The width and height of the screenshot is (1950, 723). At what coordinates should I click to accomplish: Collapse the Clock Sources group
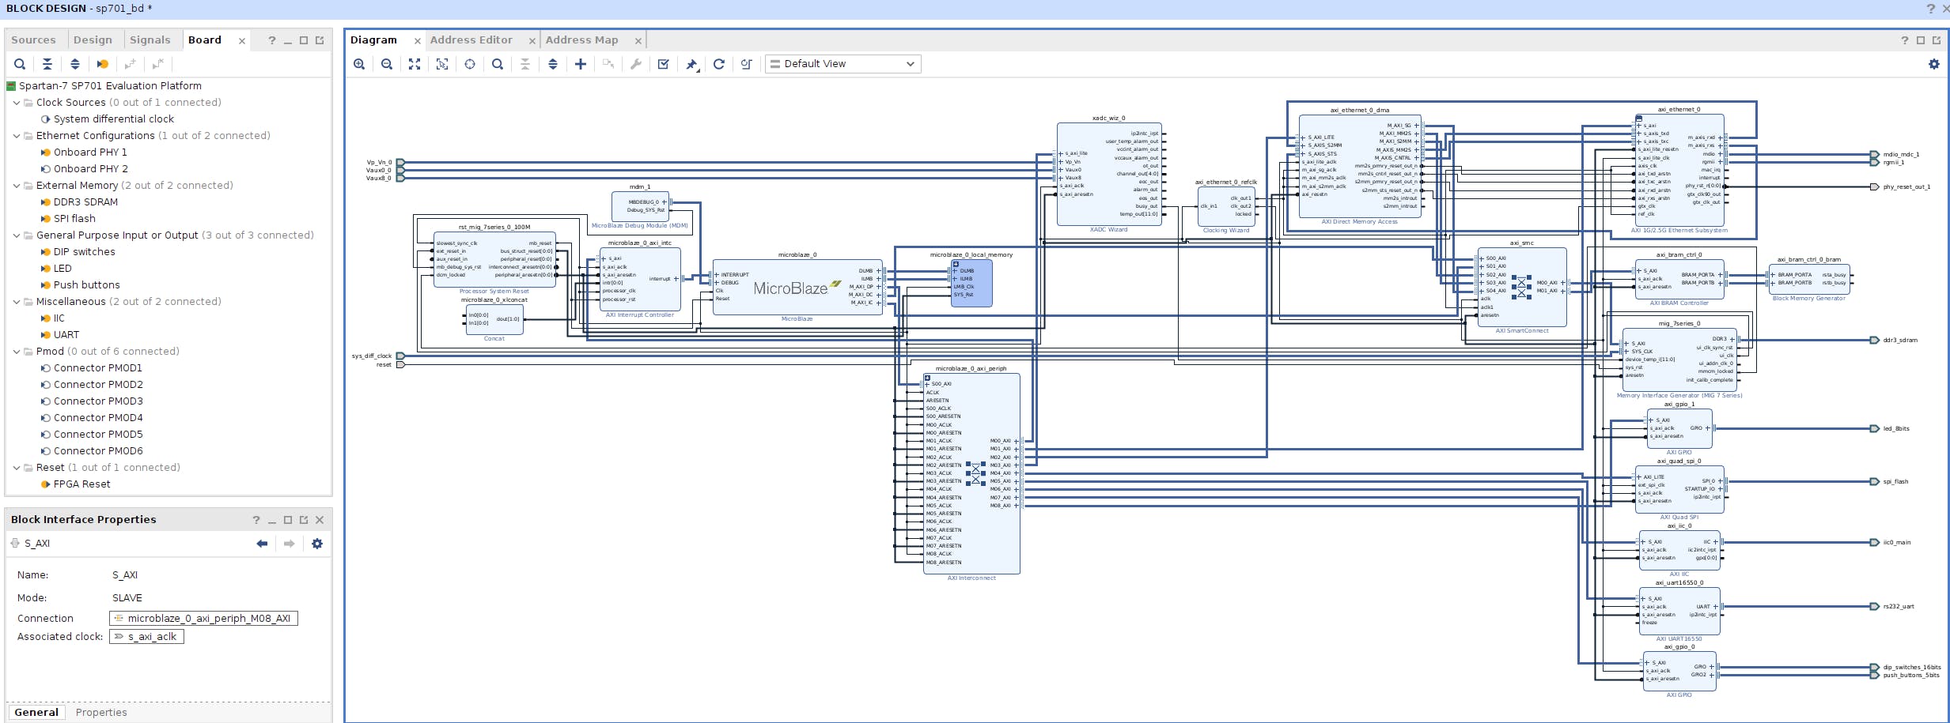pos(17,103)
